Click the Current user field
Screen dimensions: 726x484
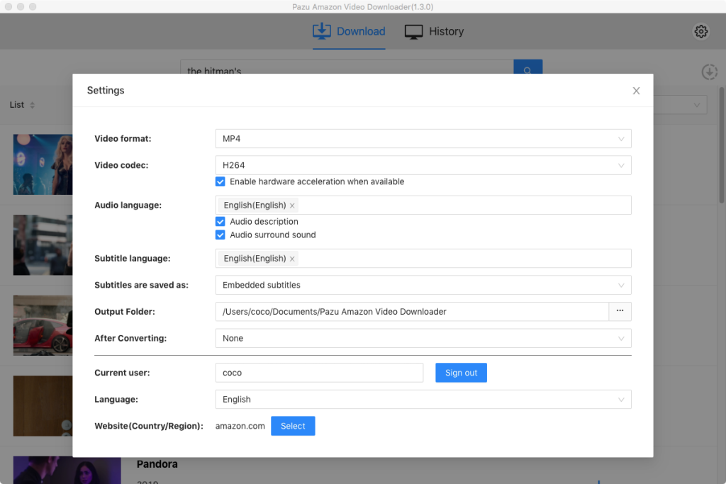(x=319, y=373)
